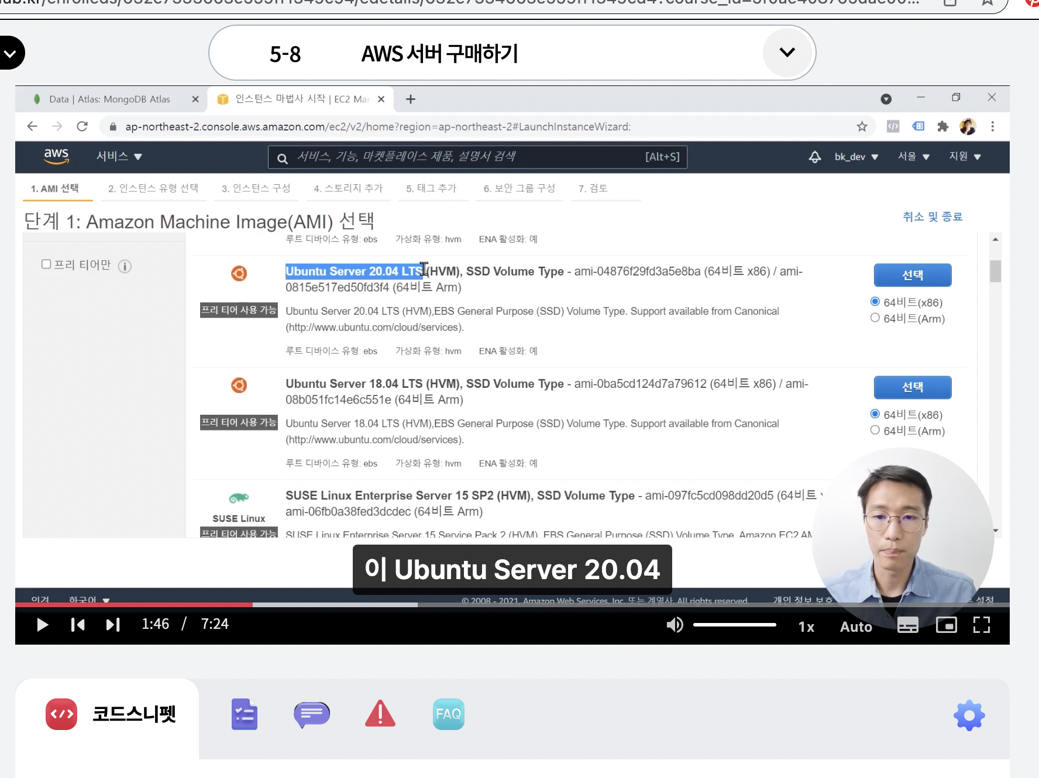Open a new browser tab

point(411,99)
